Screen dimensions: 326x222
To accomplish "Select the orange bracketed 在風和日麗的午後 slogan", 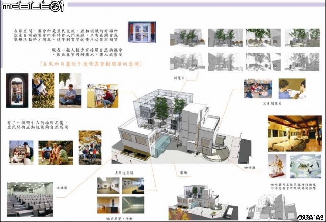I will [x=91, y=64].
